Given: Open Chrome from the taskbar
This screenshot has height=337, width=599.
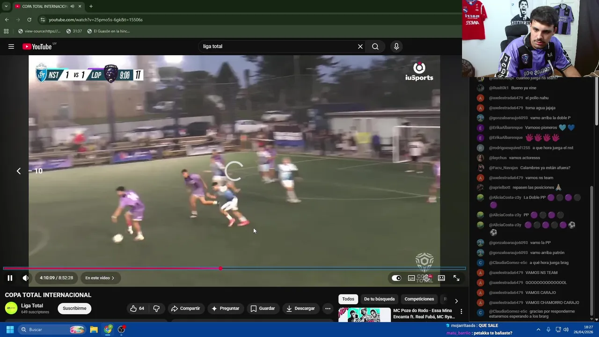Looking at the screenshot, I should 108,330.
